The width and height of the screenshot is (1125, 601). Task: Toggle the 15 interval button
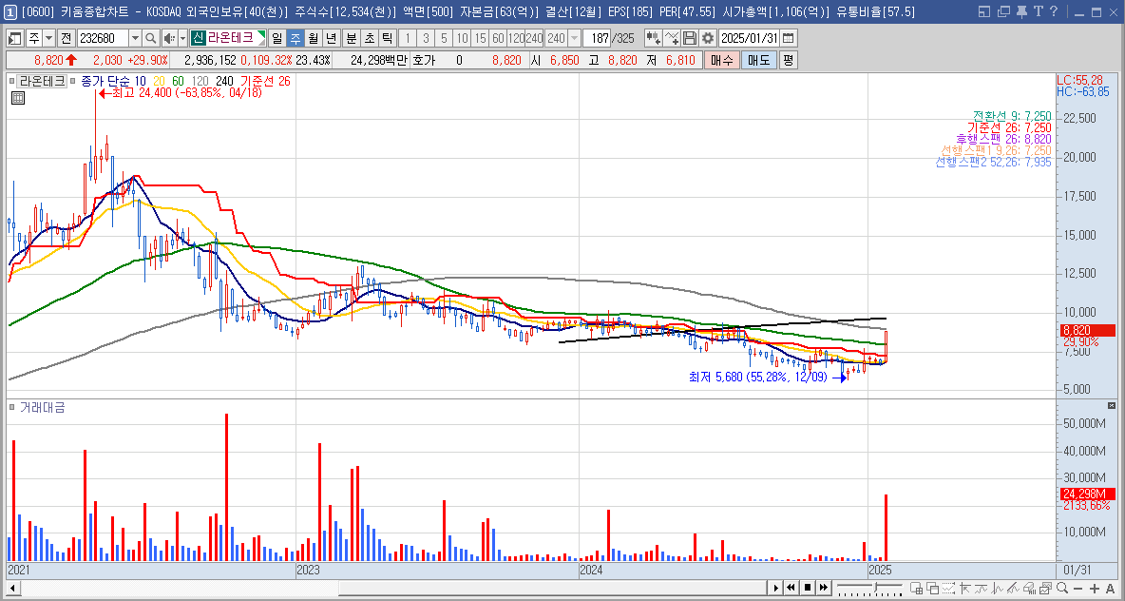(479, 38)
